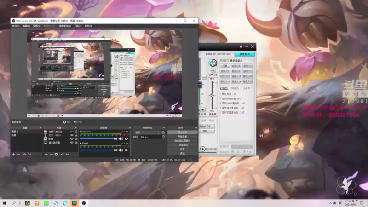
Task: Click the 麦克风/Aux volume slider
Action: (x=98, y=139)
